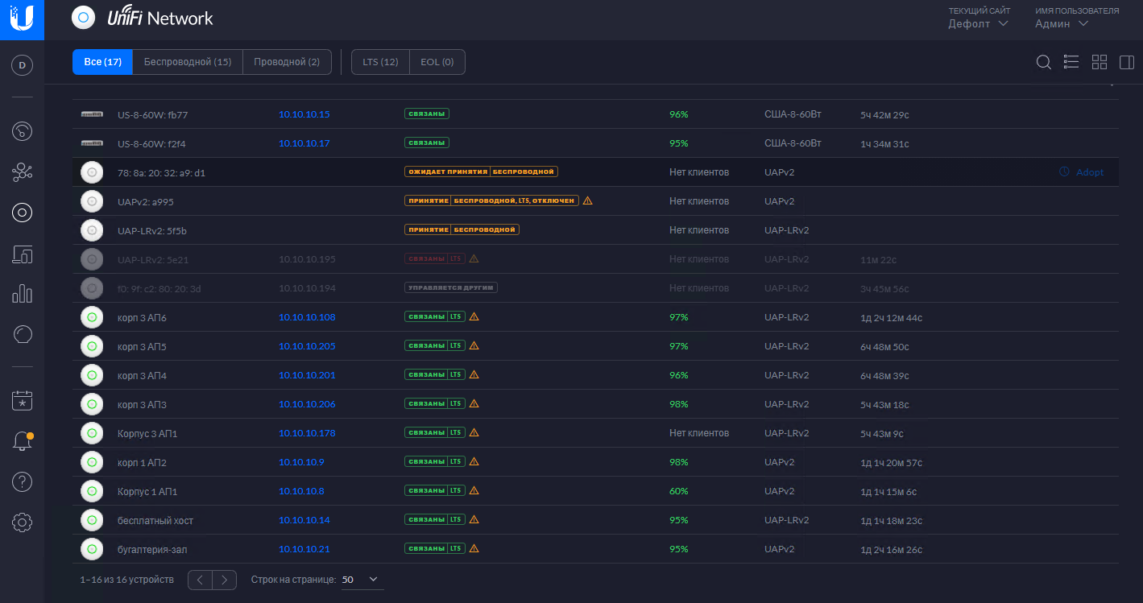Open the Админ user dropdown
This screenshot has width=1143, height=603.
pyautogui.click(x=1062, y=23)
